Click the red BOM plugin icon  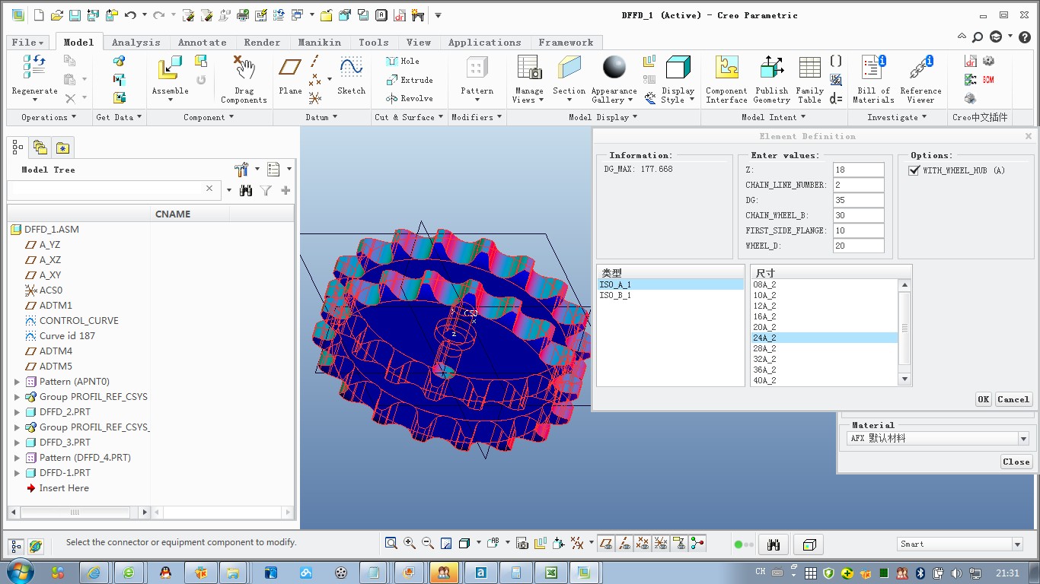coord(988,79)
